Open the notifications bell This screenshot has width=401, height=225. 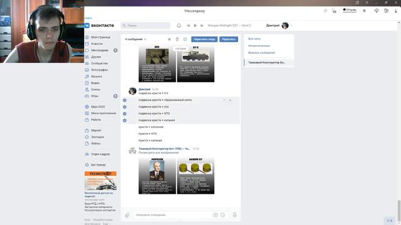pyautogui.click(x=179, y=25)
